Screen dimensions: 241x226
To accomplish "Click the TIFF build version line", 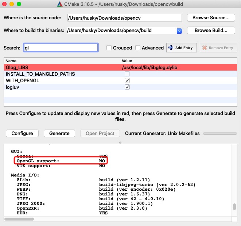I will click(x=90, y=199).
